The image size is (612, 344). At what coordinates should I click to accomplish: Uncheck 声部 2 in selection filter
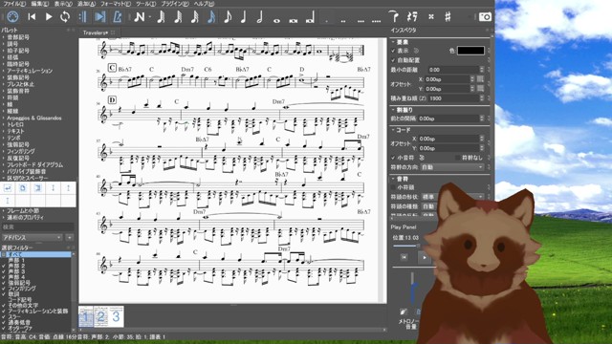point(4,266)
